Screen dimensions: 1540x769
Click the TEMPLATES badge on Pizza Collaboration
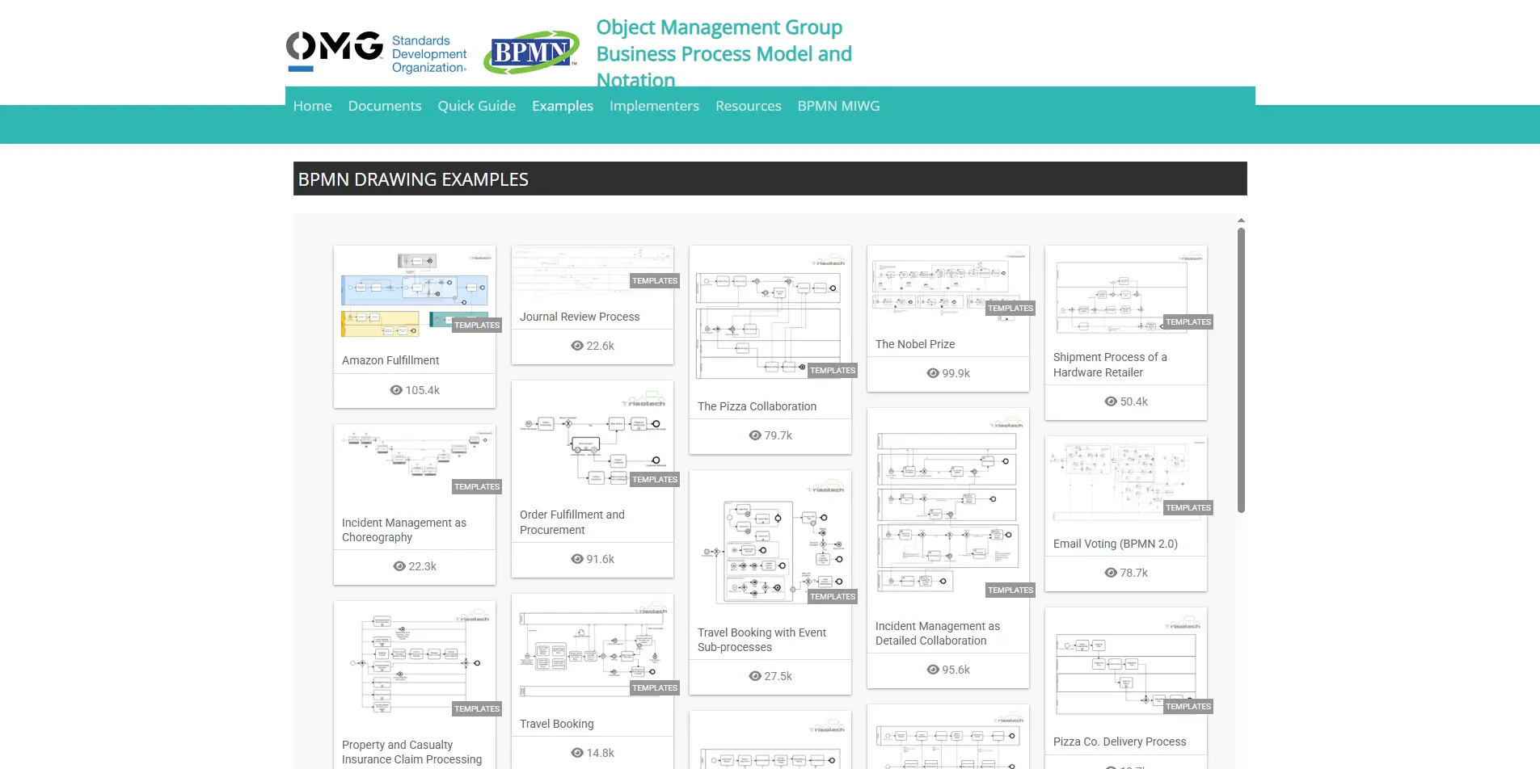[832, 371]
